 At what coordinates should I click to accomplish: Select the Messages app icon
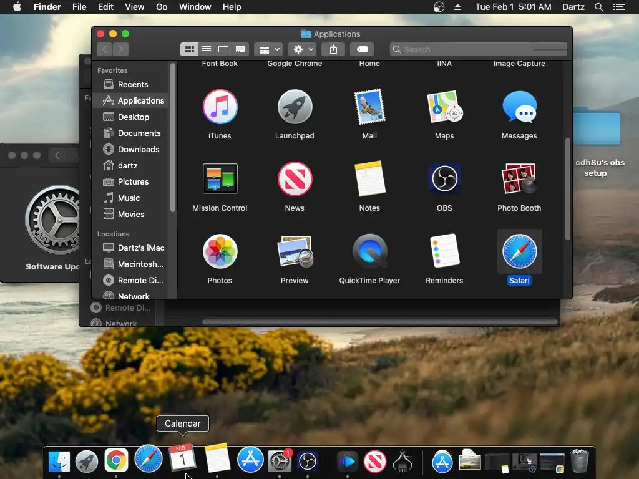[x=519, y=107]
